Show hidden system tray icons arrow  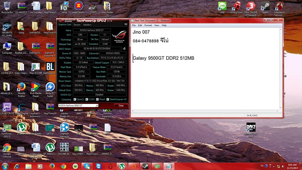274,166
